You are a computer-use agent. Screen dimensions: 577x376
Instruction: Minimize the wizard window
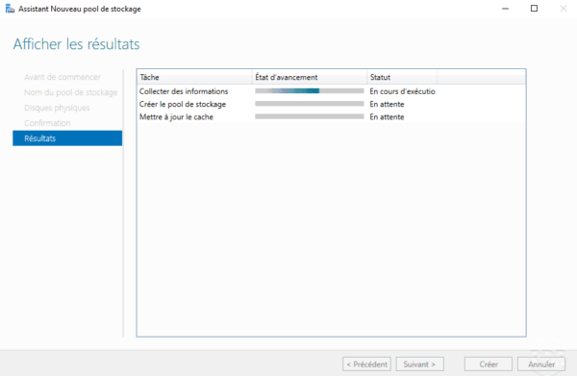505,9
